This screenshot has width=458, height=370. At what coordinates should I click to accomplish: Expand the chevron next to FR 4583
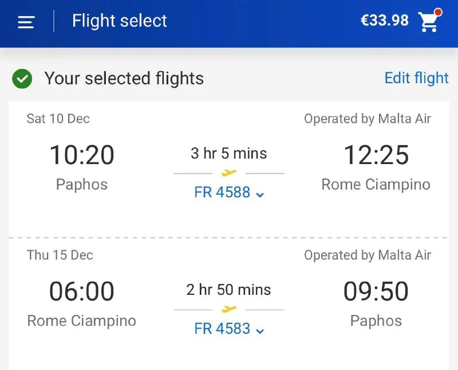click(260, 331)
